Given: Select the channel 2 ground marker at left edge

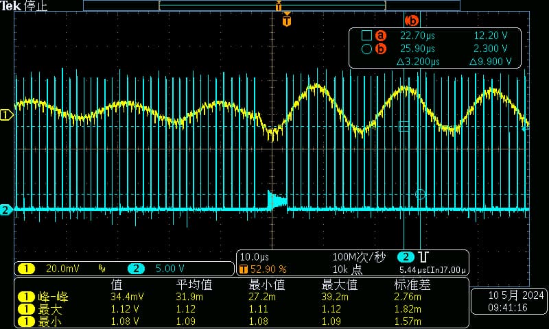Looking at the screenshot, I should coord(6,210).
